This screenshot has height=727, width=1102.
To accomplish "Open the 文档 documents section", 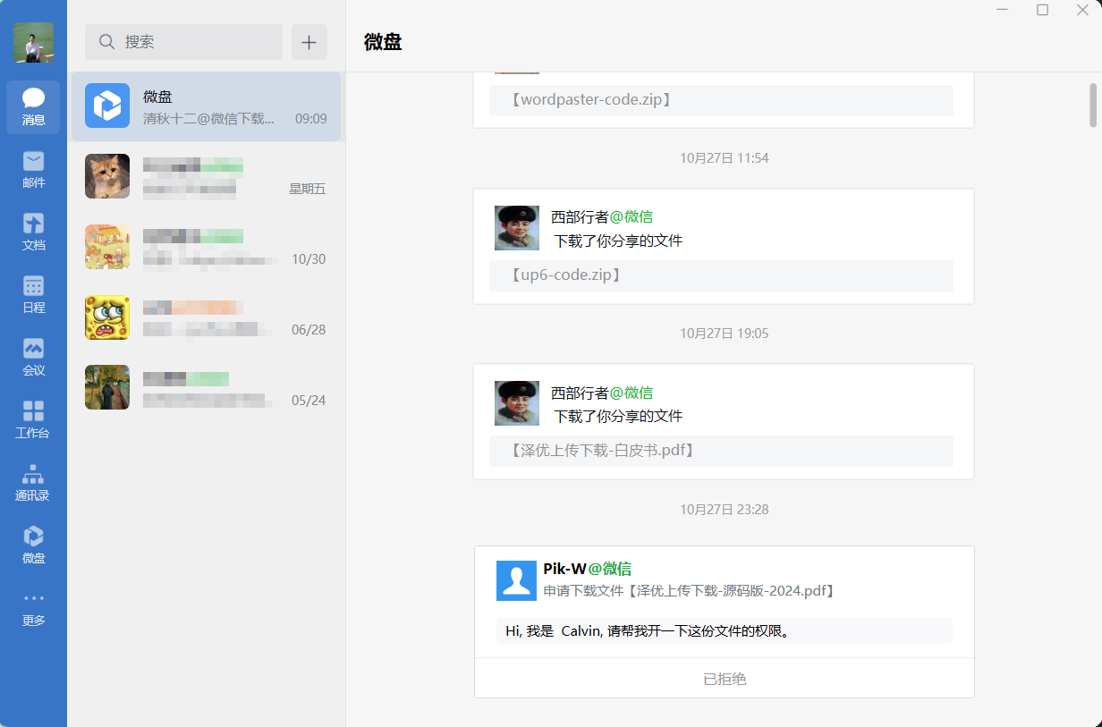I will tap(33, 232).
